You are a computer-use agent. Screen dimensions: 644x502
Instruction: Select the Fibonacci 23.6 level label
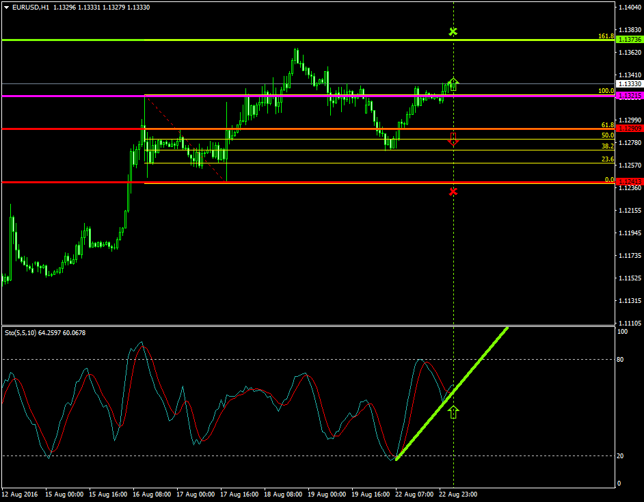point(607,159)
